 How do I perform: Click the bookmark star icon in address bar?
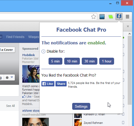click(93, 17)
